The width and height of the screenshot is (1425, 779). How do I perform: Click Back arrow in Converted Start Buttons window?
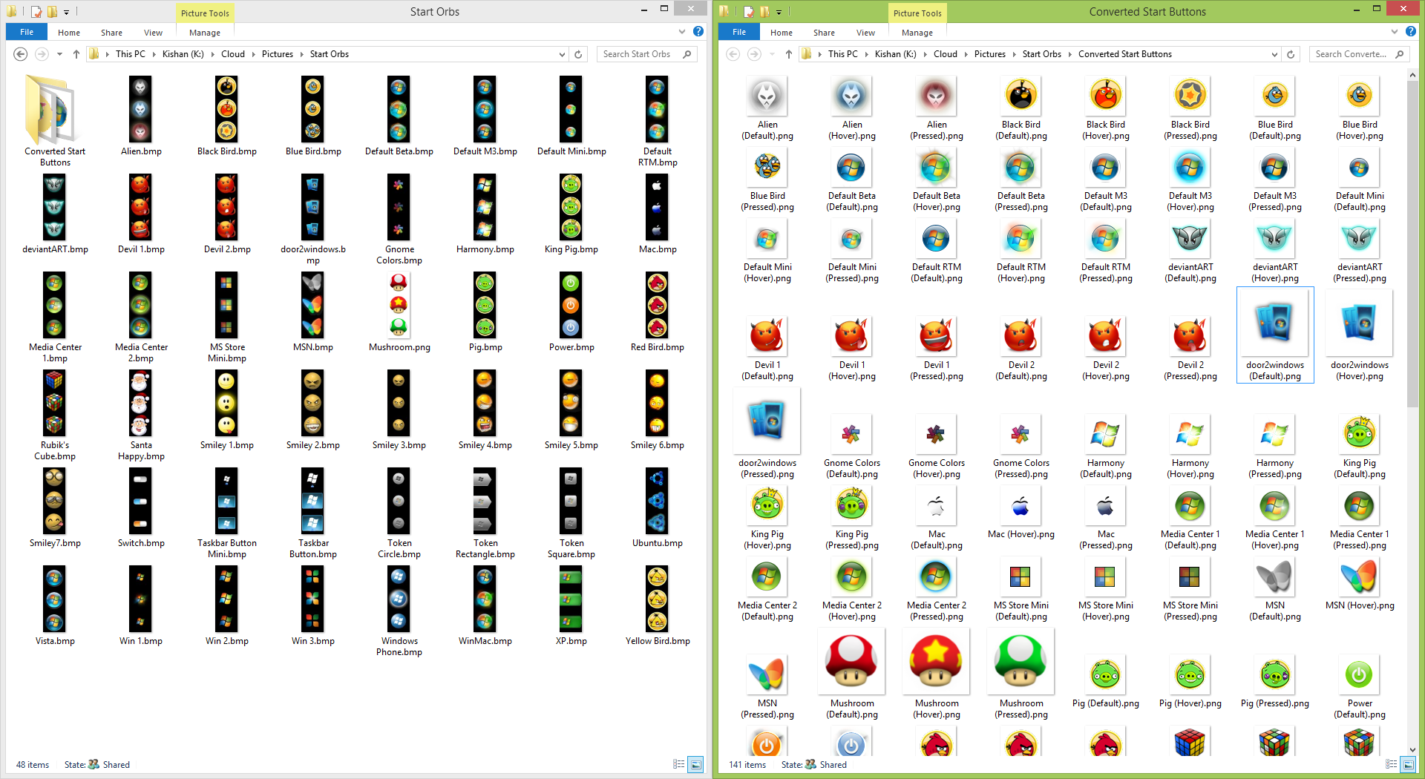tap(733, 54)
